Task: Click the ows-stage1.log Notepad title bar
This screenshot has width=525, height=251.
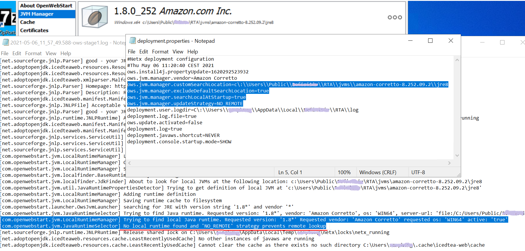Action: (63, 42)
